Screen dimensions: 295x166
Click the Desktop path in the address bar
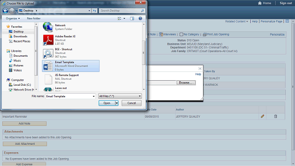coord(28,11)
